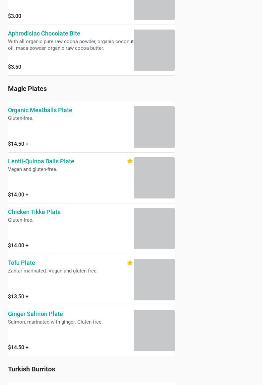Select the Lentil-Quinoa Balls Plate title
Screen dimensions: 262x385
click(x=41, y=161)
